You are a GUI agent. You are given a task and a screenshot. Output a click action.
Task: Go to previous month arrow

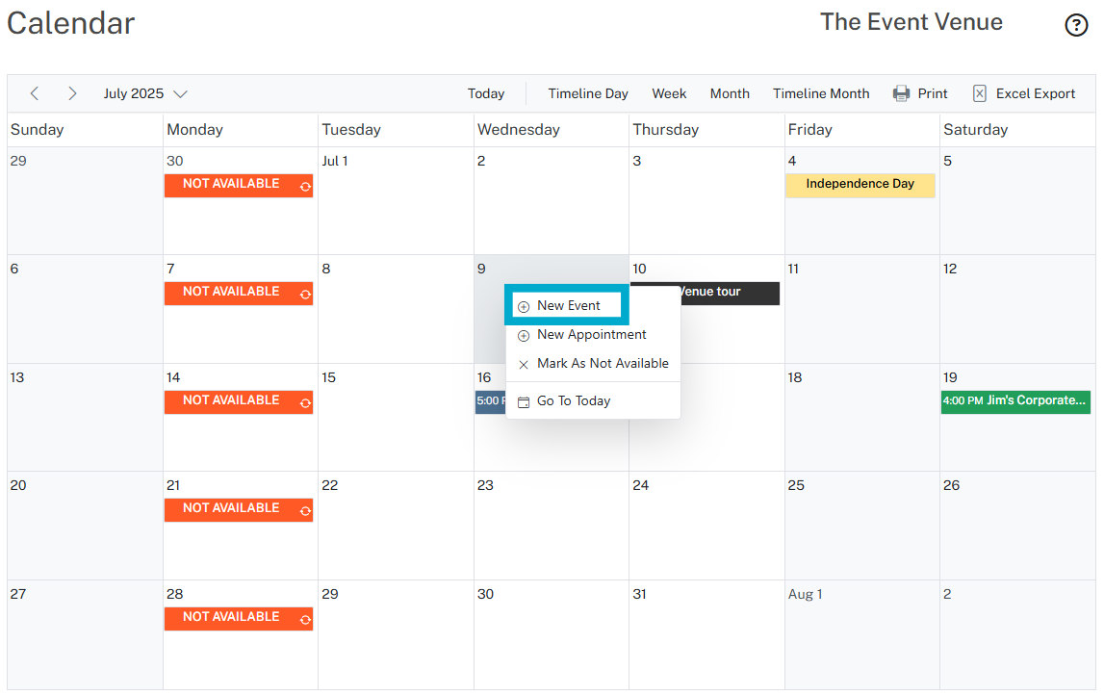pos(35,93)
